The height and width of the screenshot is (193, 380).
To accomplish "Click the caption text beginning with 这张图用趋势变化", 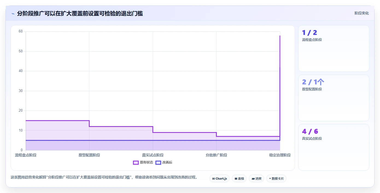I will [x=104, y=177].
